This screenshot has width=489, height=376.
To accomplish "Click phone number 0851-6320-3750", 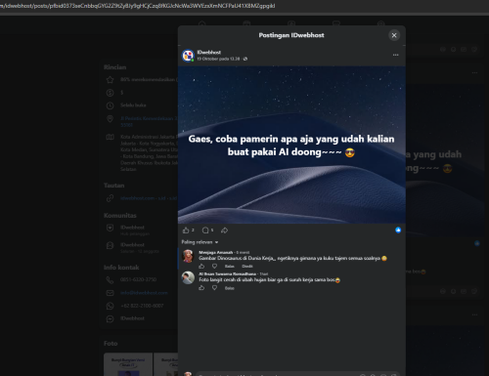I will tap(139, 279).
